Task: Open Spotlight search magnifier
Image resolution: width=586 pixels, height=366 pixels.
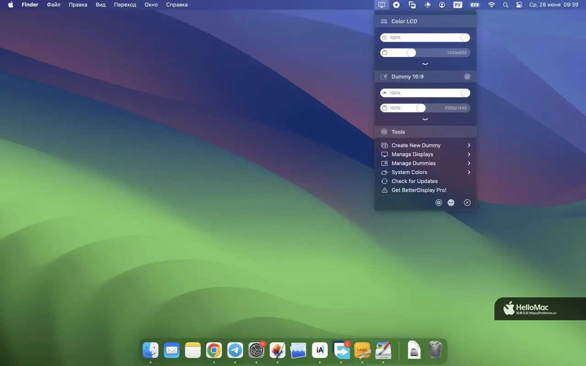Action: [505, 5]
